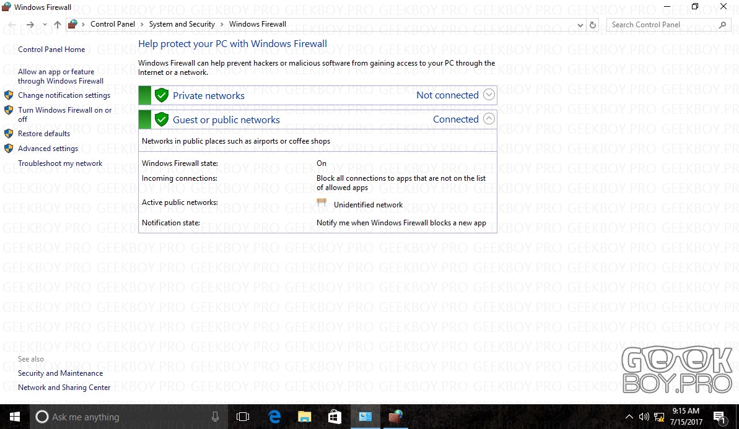Click the Private networks heading

pos(209,95)
